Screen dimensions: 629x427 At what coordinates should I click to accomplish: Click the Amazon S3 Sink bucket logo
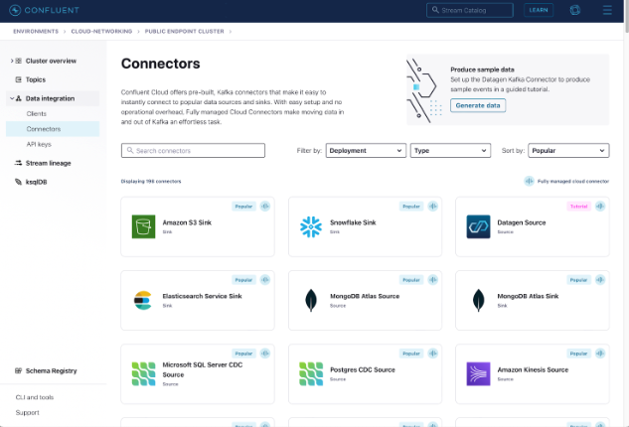coord(144,226)
